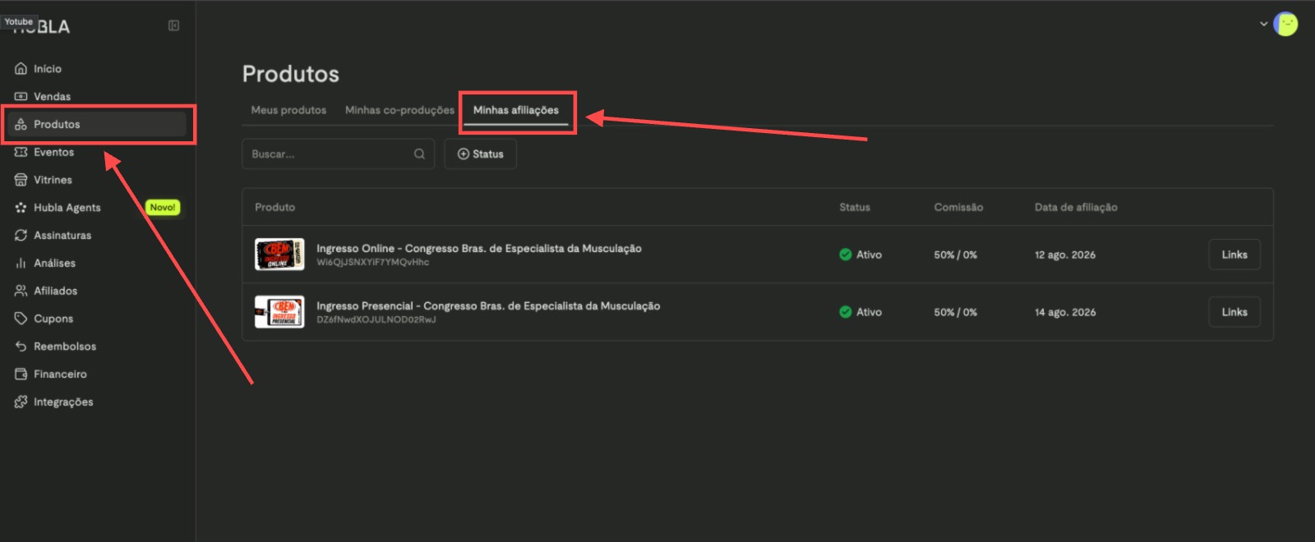Select the Minhas afiliações tab

tap(516, 110)
